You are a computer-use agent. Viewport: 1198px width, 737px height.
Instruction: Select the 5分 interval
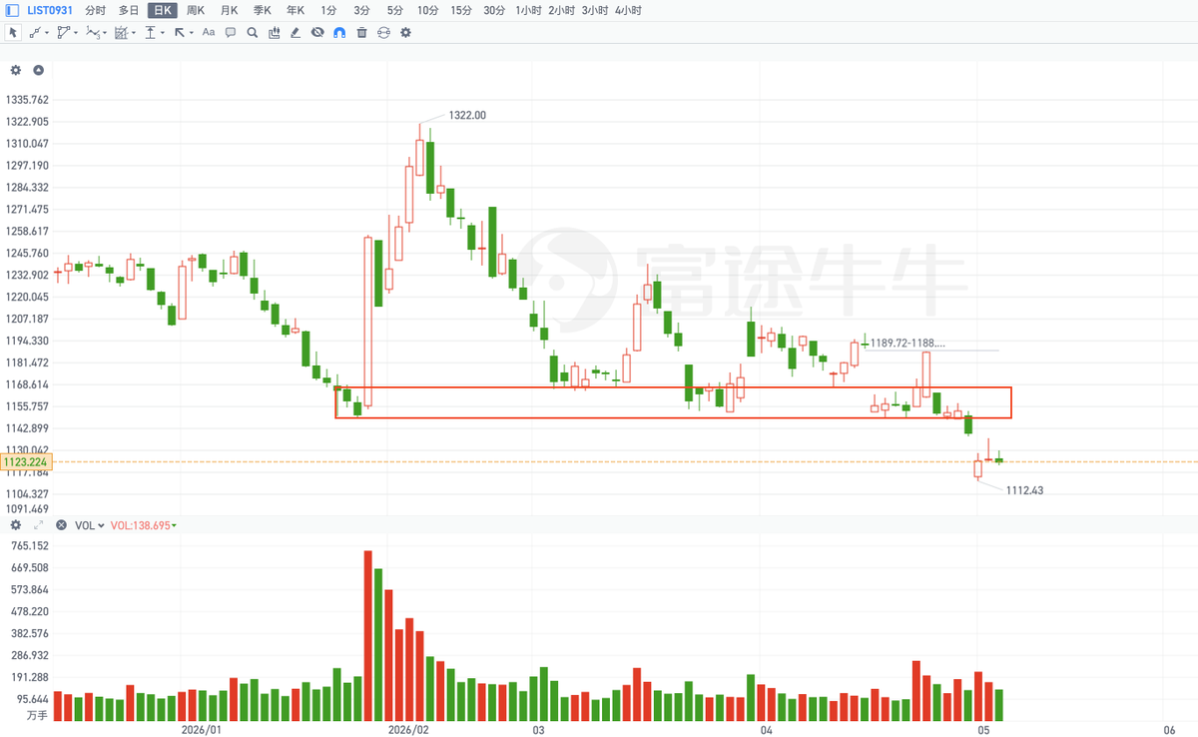[394, 10]
